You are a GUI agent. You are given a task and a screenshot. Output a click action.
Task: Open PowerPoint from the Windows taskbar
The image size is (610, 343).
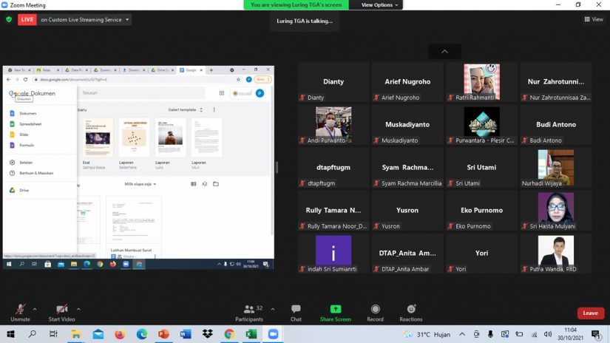(x=163, y=335)
